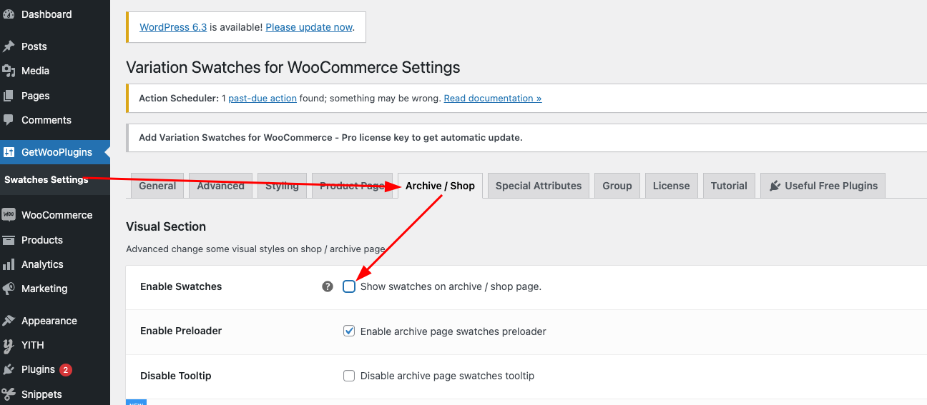Click the Appearance paintbrush icon

tap(9, 321)
